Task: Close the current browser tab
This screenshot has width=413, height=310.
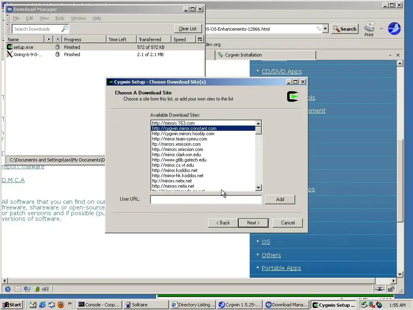Action: click(x=398, y=55)
